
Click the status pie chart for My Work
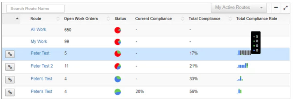(x=118, y=42)
